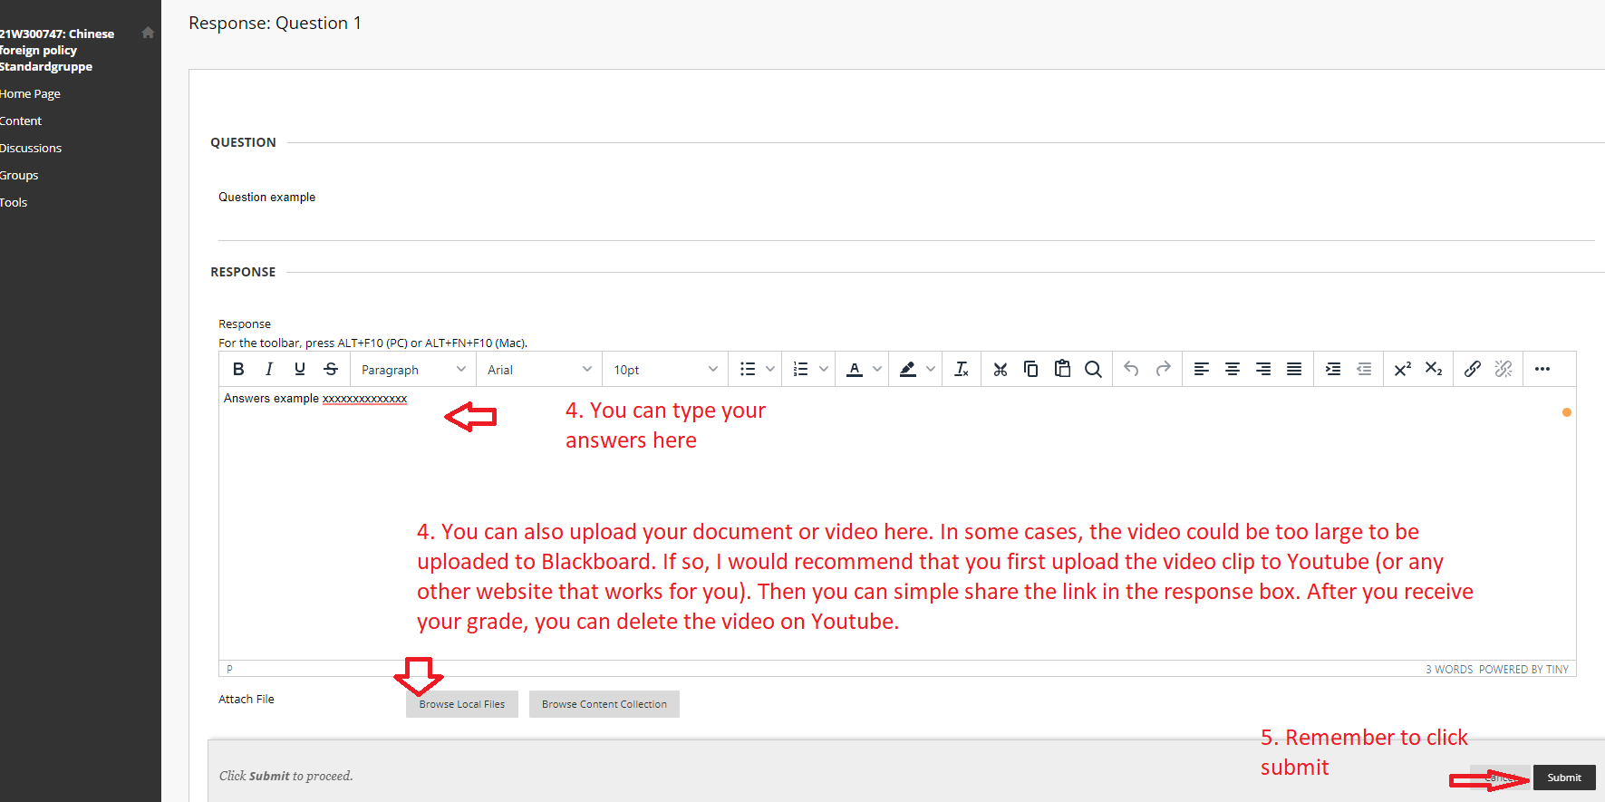Click the Browse Local Files button

[x=462, y=704]
